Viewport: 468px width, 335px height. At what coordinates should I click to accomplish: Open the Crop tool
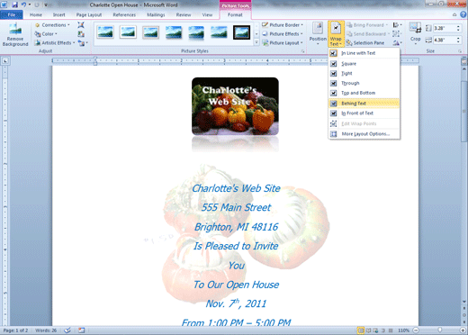point(415,33)
